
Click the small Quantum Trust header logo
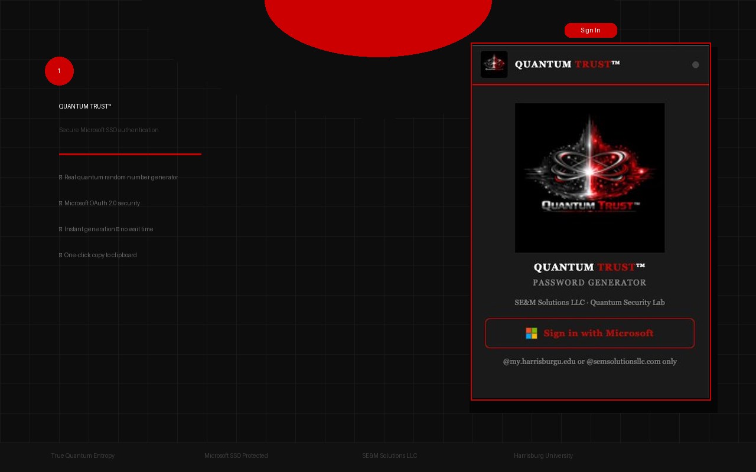[x=494, y=64]
